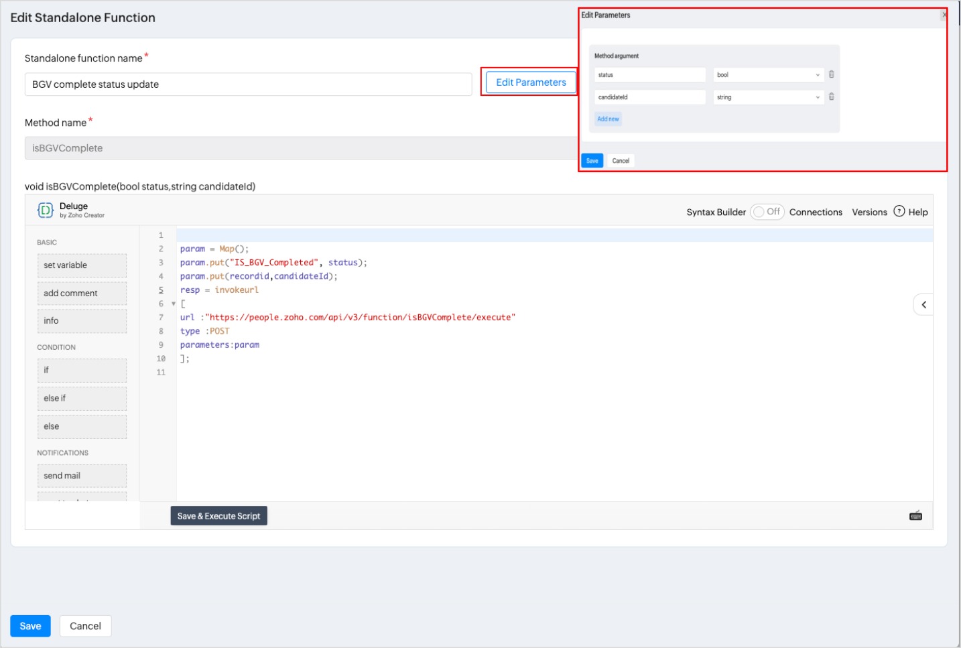This screenshot has height=648, width=961.
Task: Close the Edit Parameters popup
Action: [944, 15]
